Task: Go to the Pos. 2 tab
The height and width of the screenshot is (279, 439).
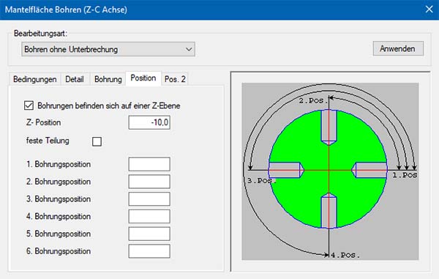Action: (x=175, y=79)
